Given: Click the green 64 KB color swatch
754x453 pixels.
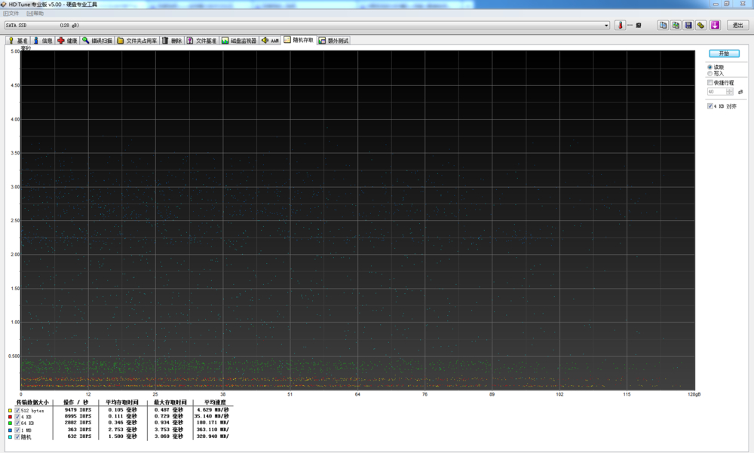Looking at the screenshot, I should [x=10, y=423].
